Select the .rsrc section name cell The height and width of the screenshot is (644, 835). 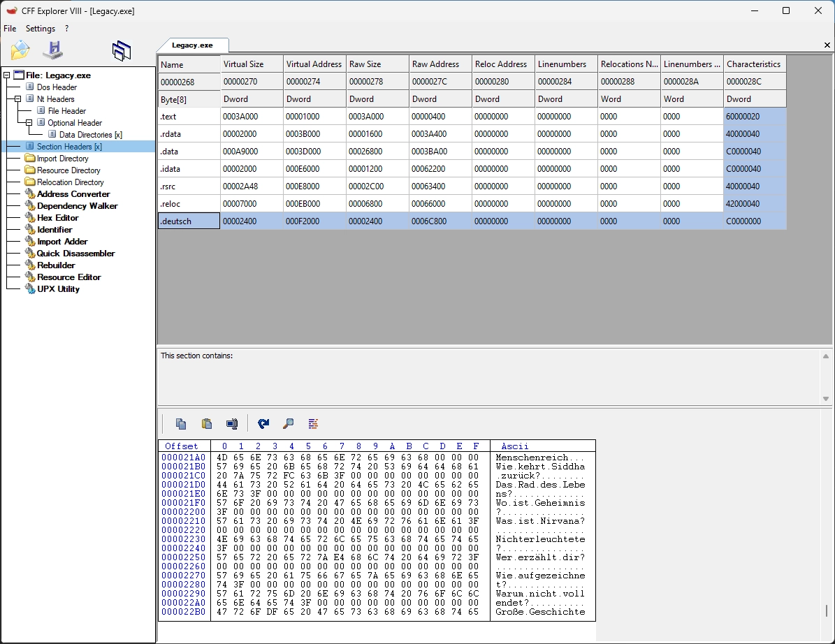pos(189,186)
